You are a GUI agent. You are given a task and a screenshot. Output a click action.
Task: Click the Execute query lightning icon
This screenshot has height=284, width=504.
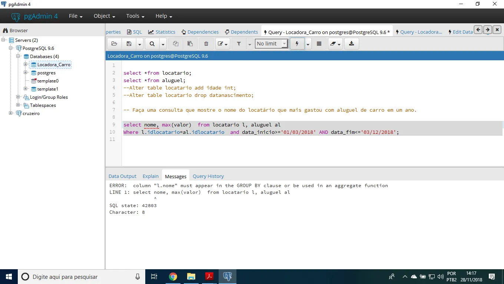[x=297, y=44]
